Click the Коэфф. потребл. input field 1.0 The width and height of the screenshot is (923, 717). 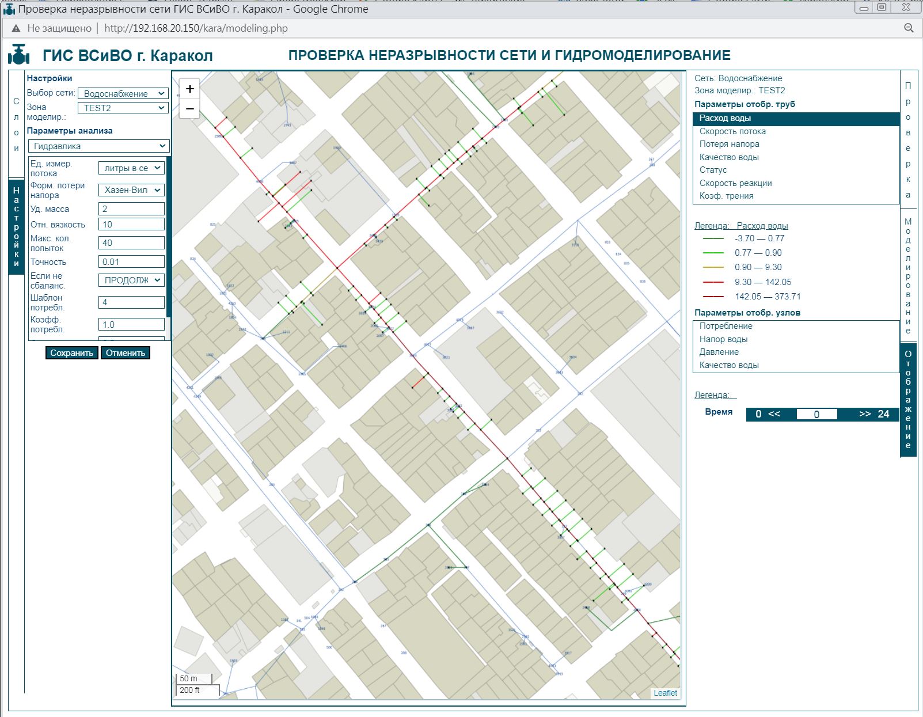[131, 325]
